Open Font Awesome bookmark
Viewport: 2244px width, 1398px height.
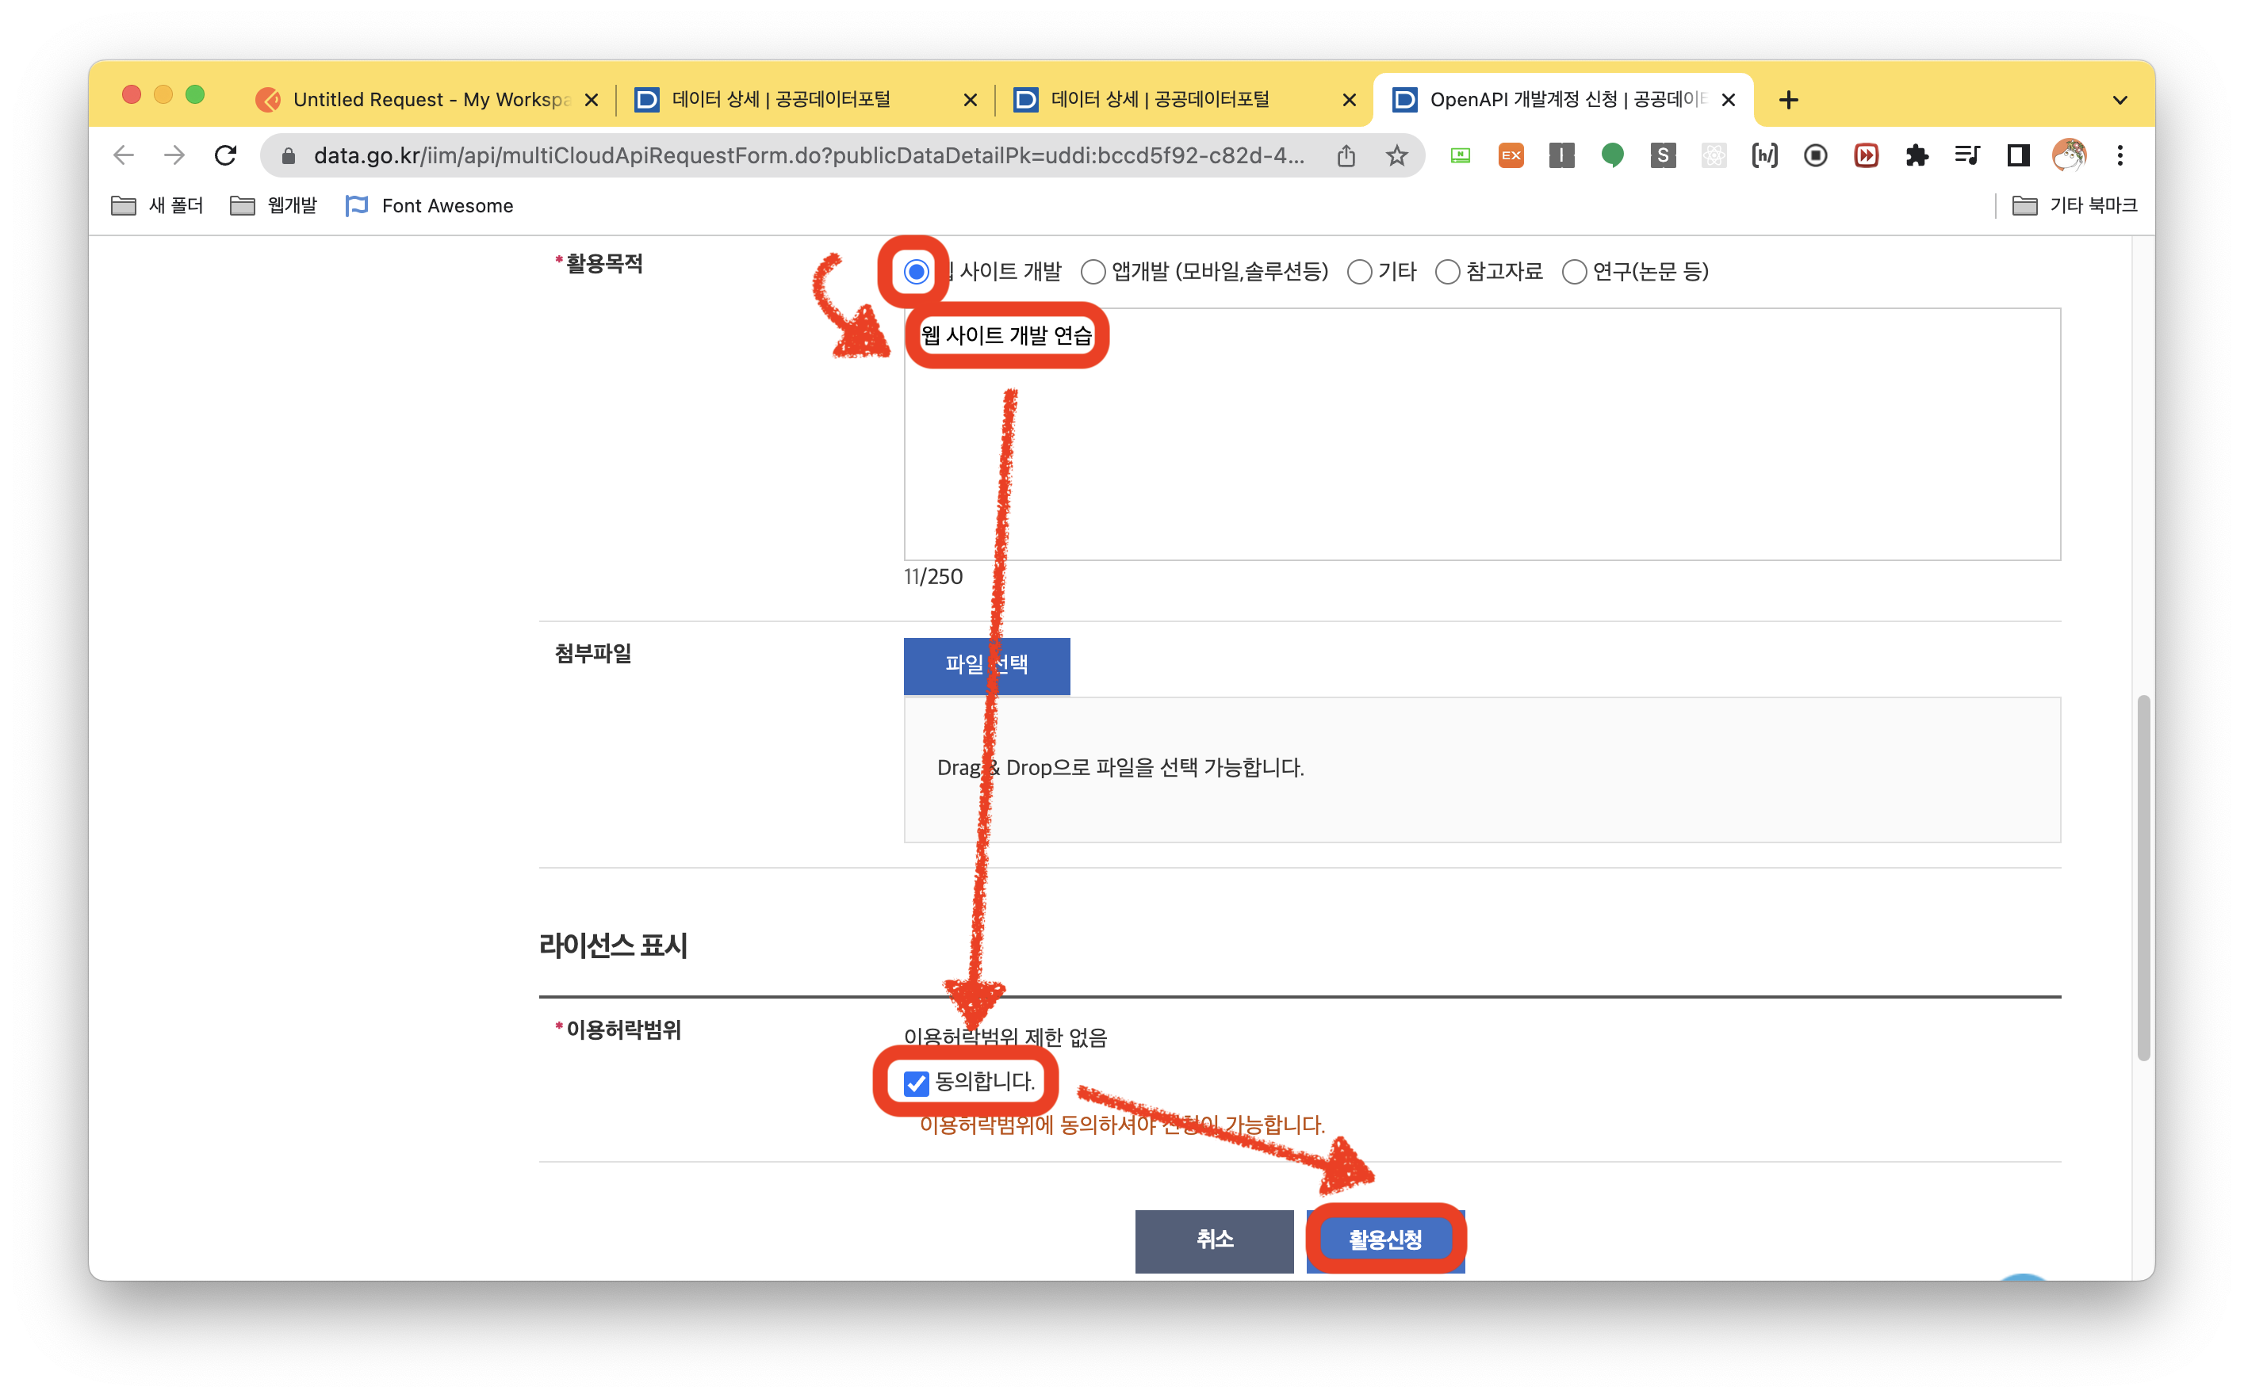(x=429, y=205)
